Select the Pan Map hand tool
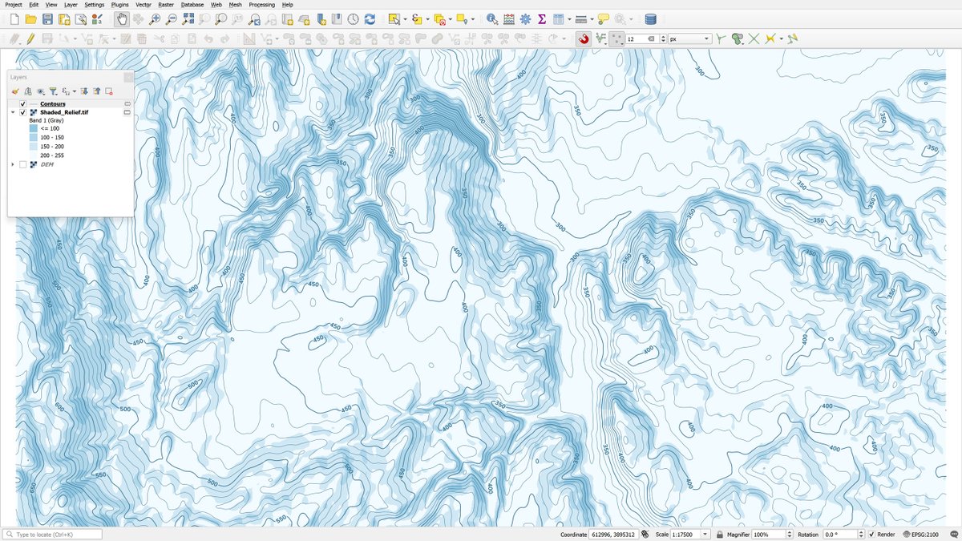Screen dimensions: 962x541 [121, 19]
